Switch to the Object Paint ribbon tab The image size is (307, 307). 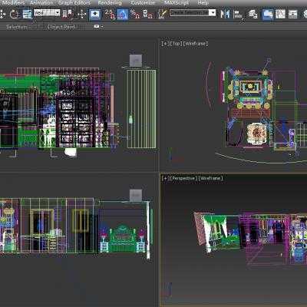(x=61, y=27)
